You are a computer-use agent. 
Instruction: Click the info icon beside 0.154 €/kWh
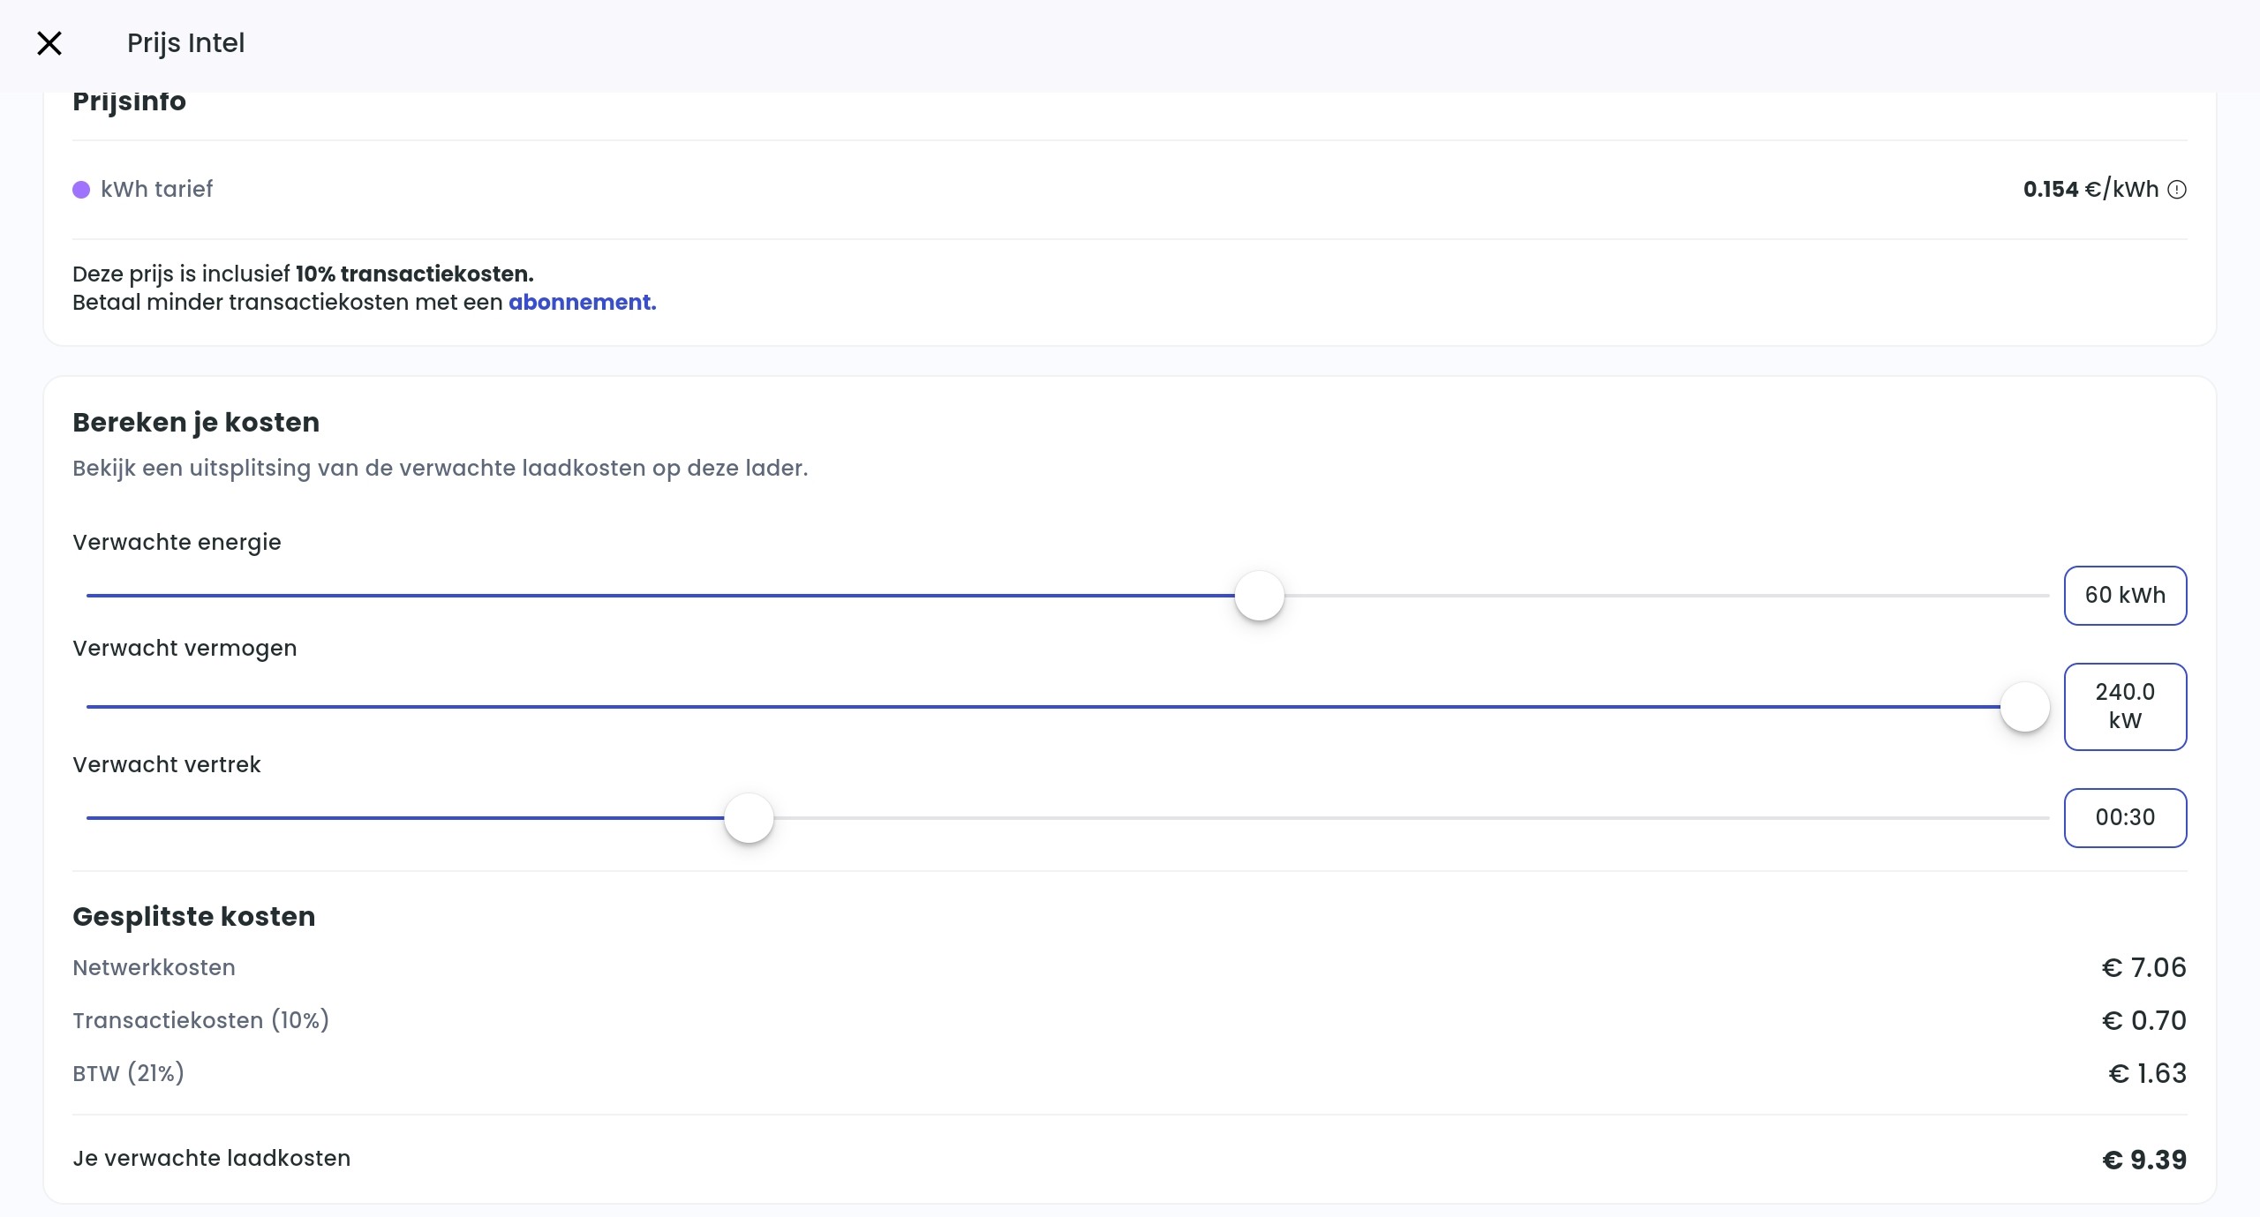pos(2177,190)
